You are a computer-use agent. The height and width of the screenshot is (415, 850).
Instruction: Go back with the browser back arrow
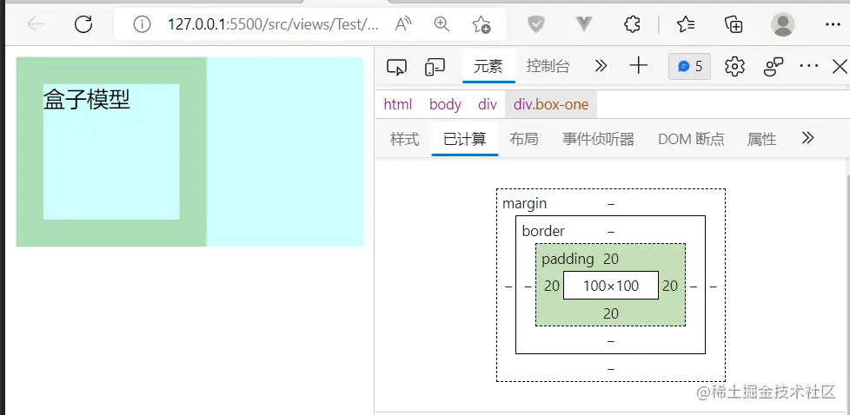[36, 24]
